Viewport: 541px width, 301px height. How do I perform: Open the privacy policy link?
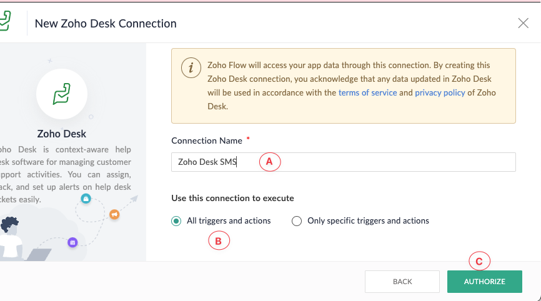[x=440, y=93]
